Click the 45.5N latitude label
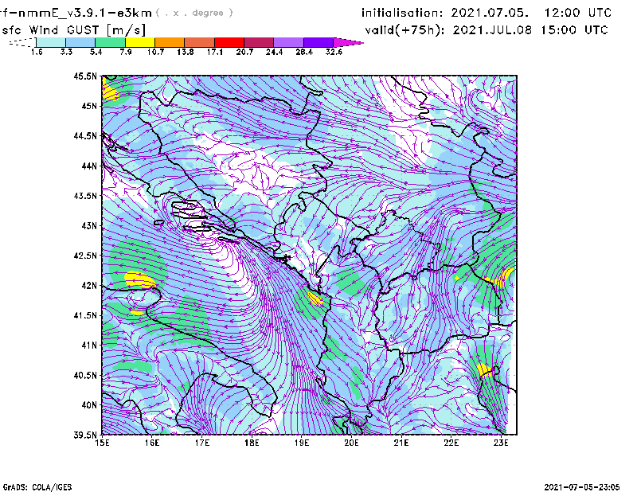Image resolution: width=637 pixels, height=492 pixels. [85, 76]
